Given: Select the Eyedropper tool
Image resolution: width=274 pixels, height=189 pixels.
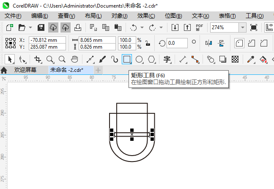Looking at the screenshot, I should [x=251, y=59].
